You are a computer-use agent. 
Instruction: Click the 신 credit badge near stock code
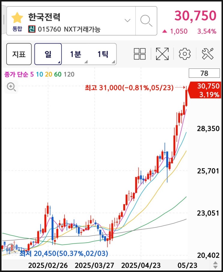pyautogui.click(x=32, y=29)
